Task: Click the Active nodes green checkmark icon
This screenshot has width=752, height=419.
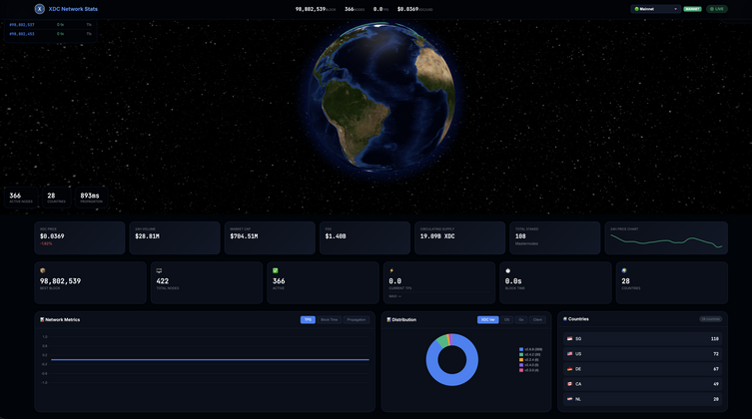Action: [x=276, y=270]
